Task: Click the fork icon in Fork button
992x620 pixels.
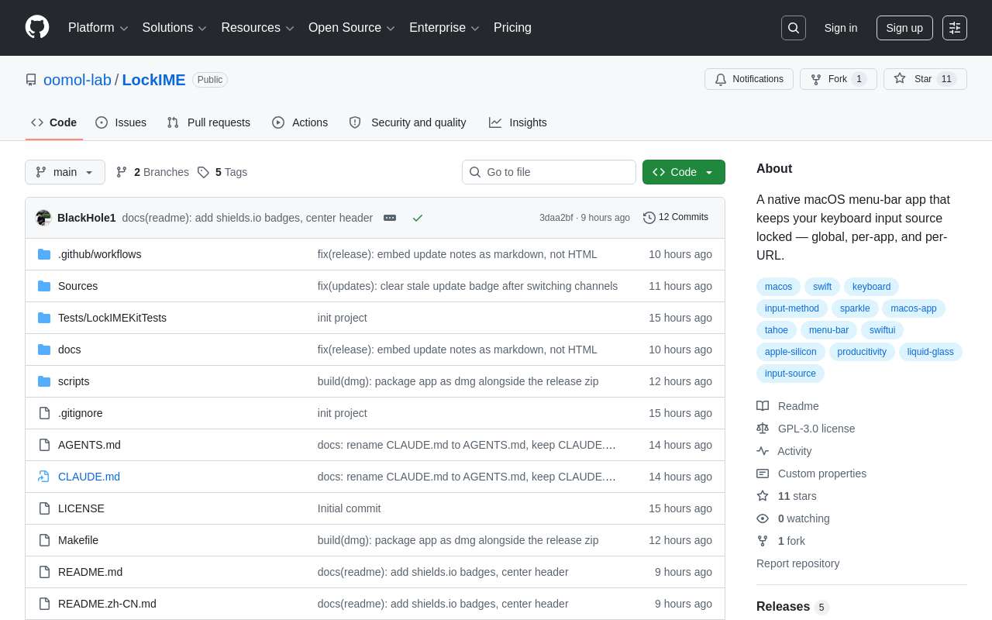Action: 816,79
